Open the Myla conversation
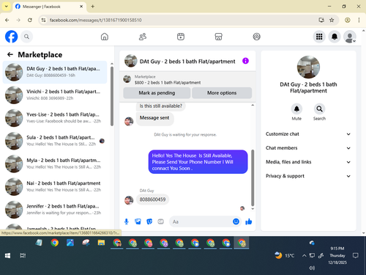Image resolution: width=366 pixels, height=275 pixels. tap(55, 164)
